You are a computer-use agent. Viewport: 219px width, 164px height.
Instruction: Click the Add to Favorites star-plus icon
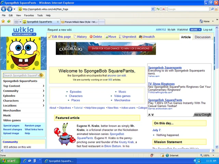coord(9,21)
